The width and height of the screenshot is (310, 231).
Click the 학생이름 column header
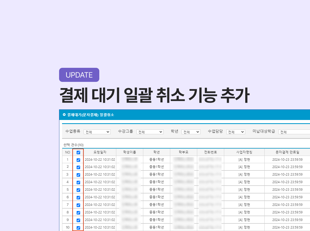(x=130, y=152)
